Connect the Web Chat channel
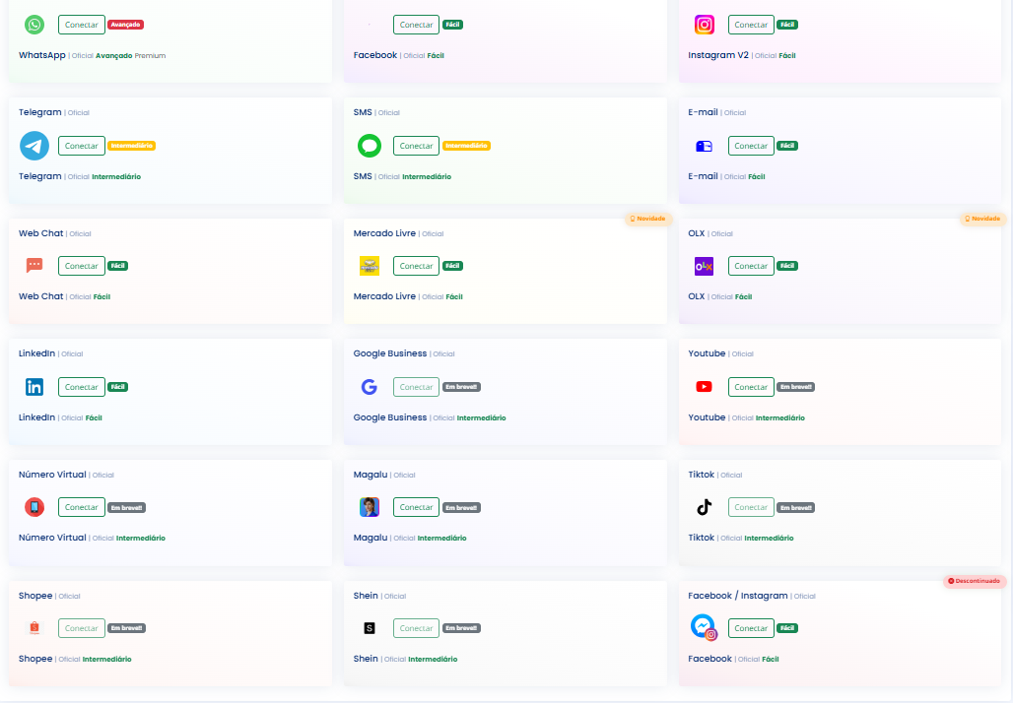Viewport: 1013px width, 703px height. (x=82, y=266)
